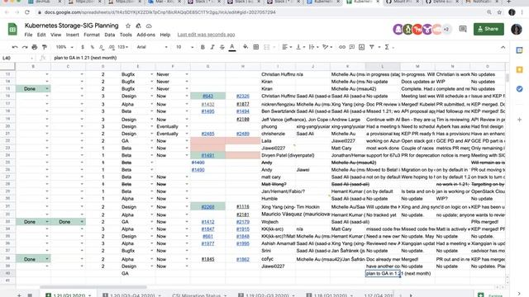Select the Paint format tool

(x=44, y=47)
